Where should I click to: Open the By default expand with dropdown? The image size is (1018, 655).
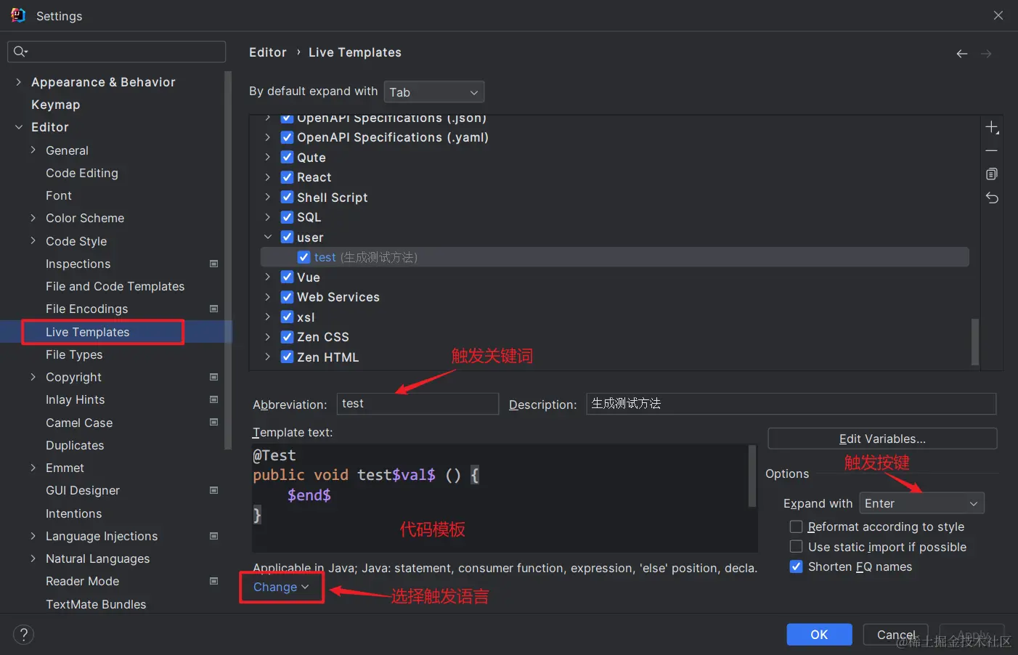(x=434, y=92)
